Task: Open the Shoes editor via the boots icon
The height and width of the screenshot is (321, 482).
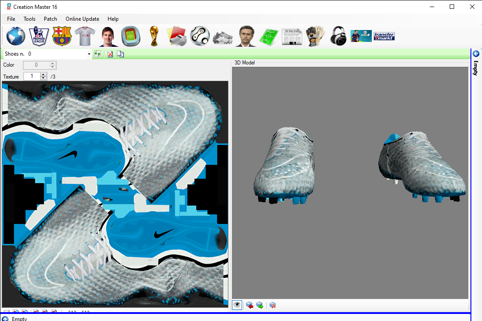Action: [x=223, y=38]
